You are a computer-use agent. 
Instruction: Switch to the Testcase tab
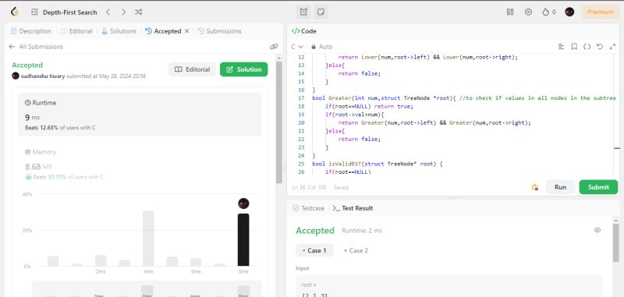[308, 208]
